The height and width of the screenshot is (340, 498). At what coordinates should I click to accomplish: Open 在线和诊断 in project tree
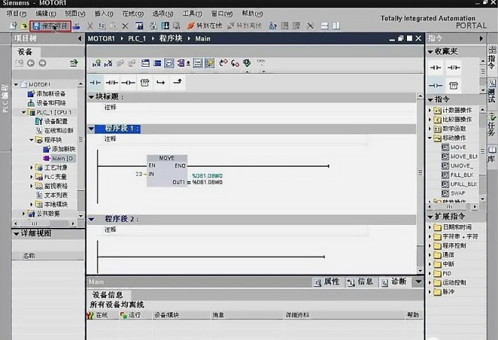point(55,131)
